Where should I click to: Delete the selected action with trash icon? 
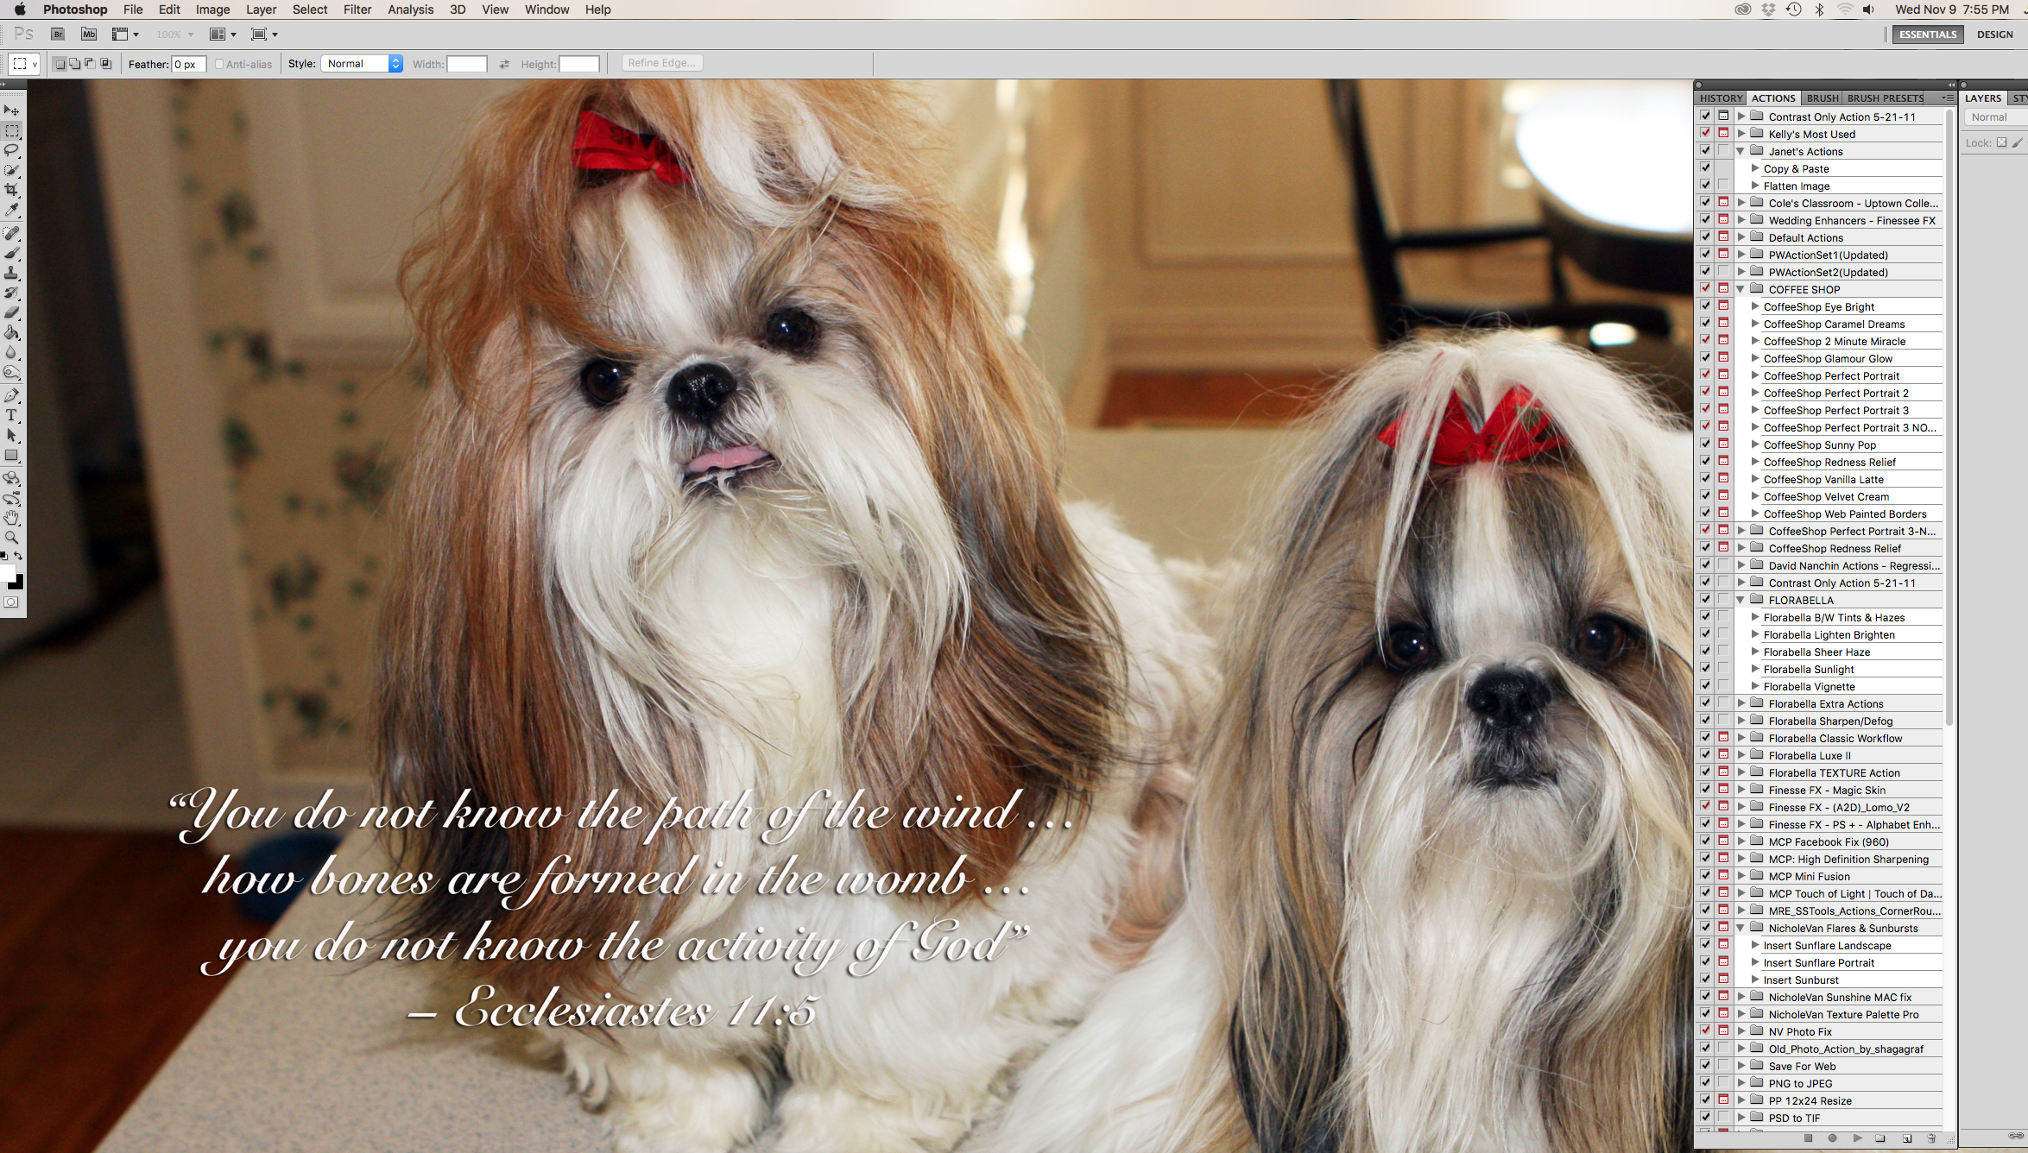click(1931, 1138)
